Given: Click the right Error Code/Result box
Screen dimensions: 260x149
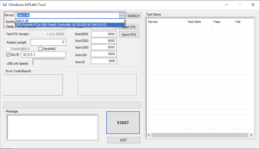Looking at the screenshot, I should tap(107, 85).
